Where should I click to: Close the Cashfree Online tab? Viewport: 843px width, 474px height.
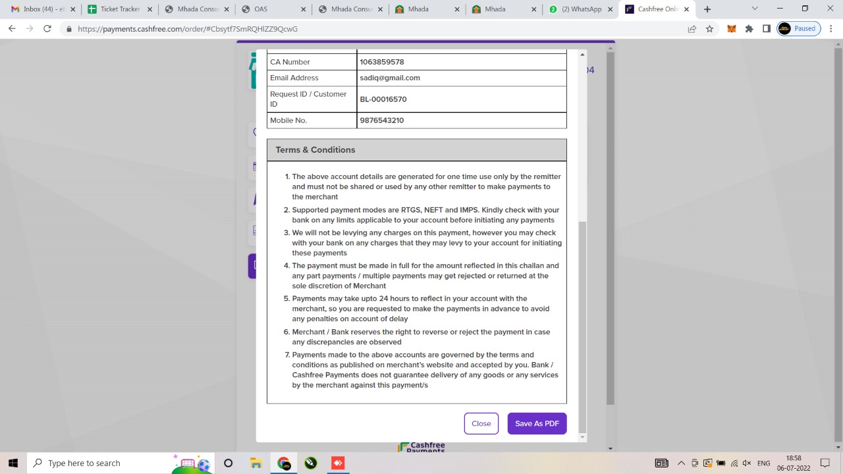tap(687, 9)
